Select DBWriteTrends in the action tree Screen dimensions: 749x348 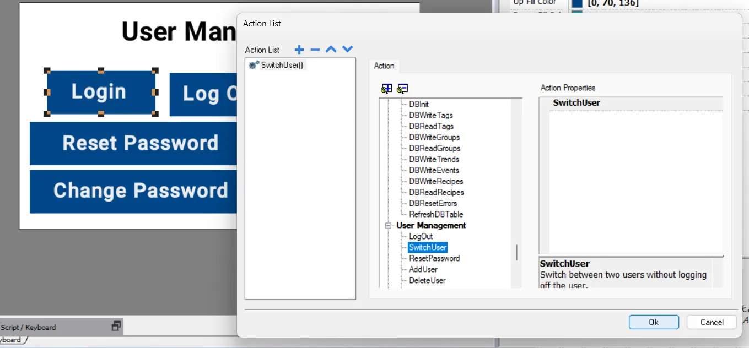pos(434,159)
